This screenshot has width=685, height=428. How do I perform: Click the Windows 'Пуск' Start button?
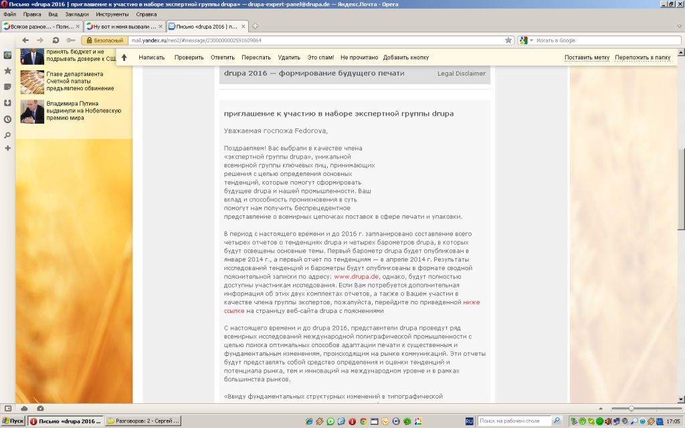(x=13, y=421)
